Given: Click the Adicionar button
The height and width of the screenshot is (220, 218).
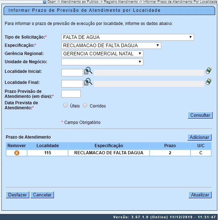Looking at the screenshot, I should pyautogui.click(x=199, y=137).
